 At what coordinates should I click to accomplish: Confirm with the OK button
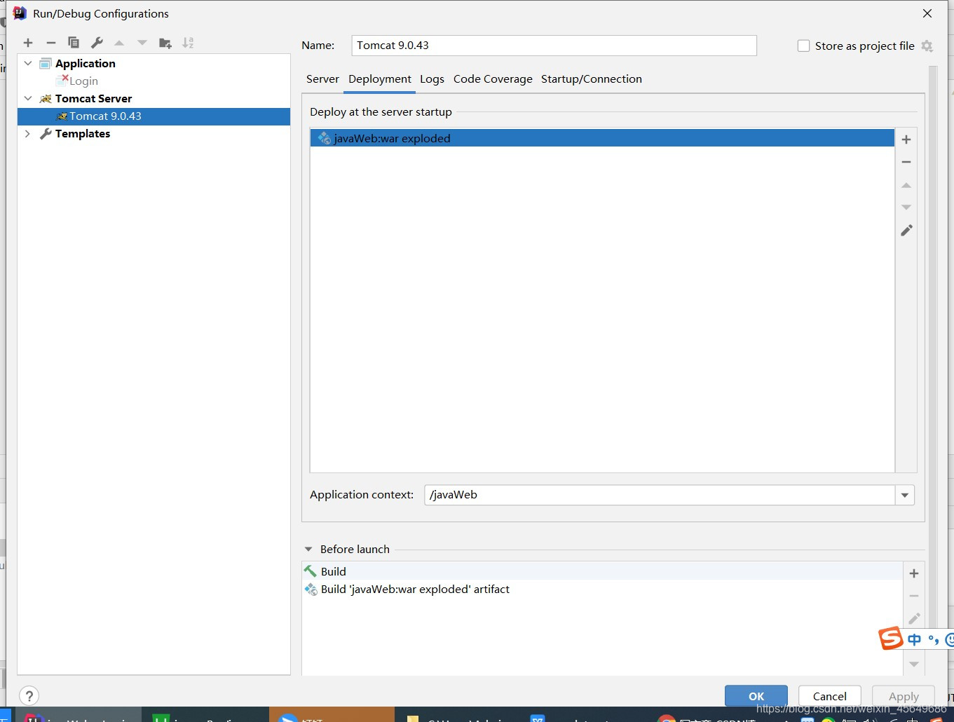(x=756, y=696)
